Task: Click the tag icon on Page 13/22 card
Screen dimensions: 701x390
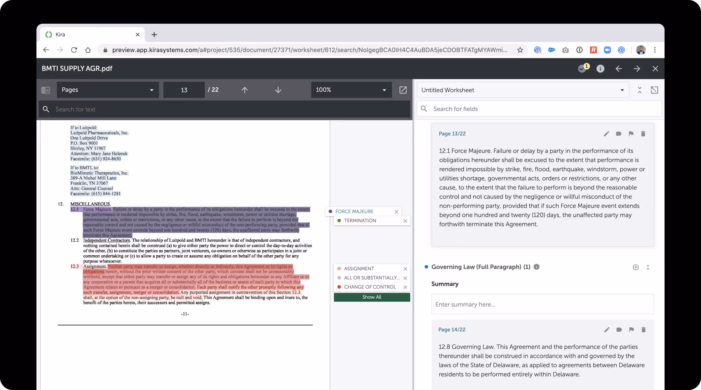Action: coord(618,134)
